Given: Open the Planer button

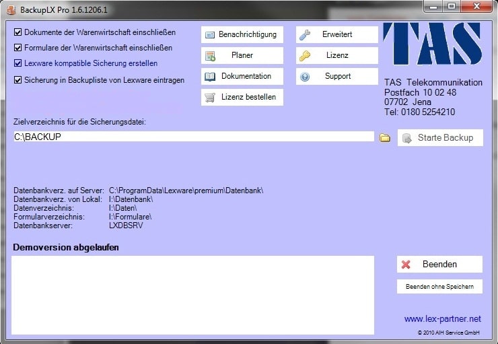Looking at the screenshot, I should point(242,56).
